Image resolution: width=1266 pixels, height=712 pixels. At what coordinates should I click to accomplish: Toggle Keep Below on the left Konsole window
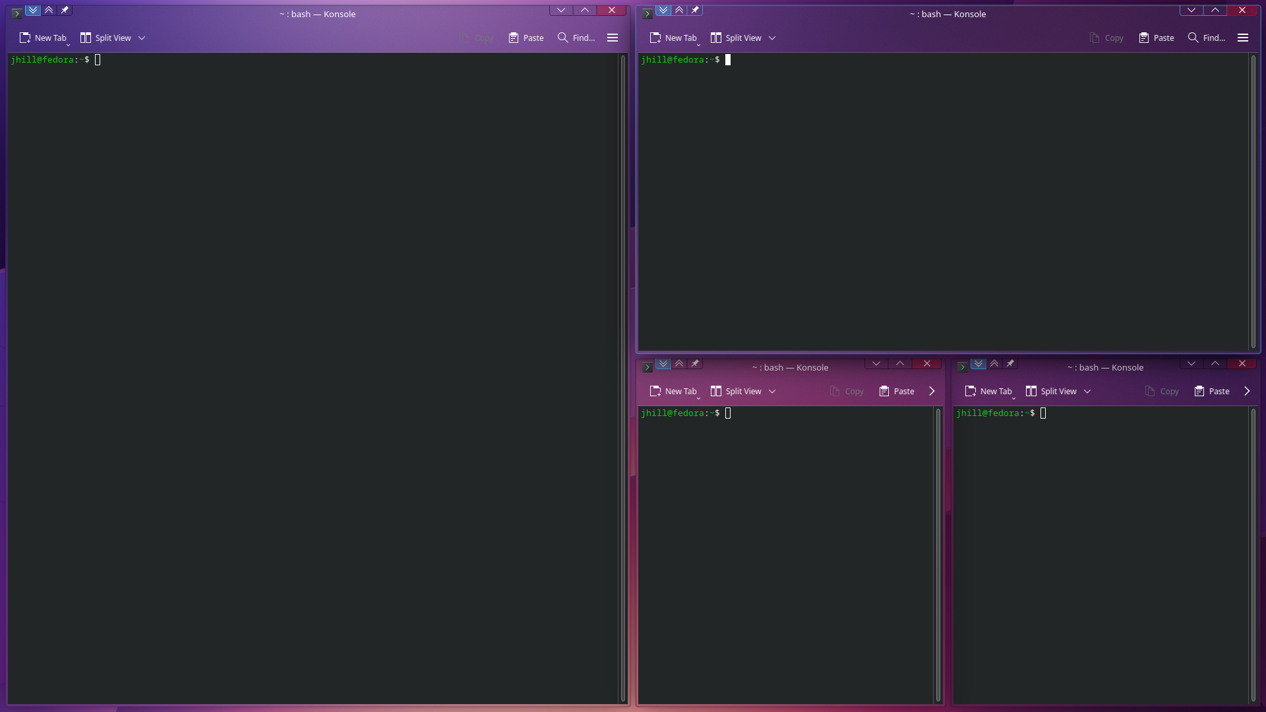point(33,10)
